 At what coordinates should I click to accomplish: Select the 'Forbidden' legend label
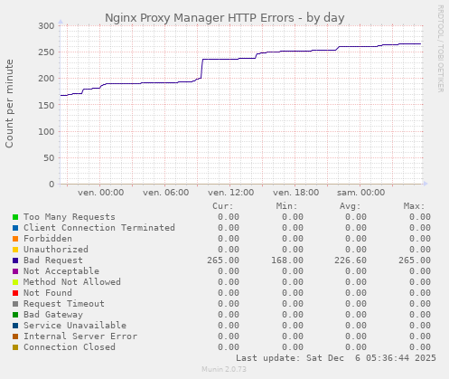(48, 239)
